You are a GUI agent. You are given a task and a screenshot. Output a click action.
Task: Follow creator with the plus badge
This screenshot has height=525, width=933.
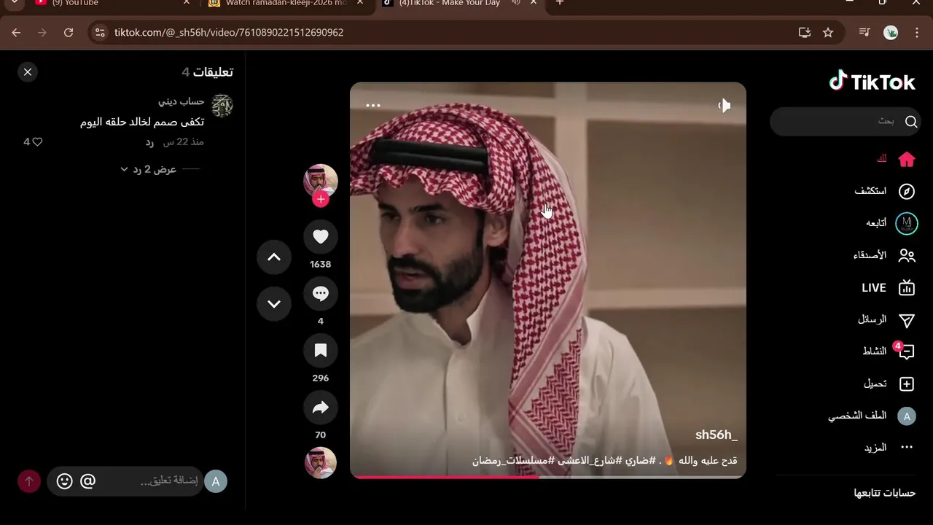click(x=321, y=200)
